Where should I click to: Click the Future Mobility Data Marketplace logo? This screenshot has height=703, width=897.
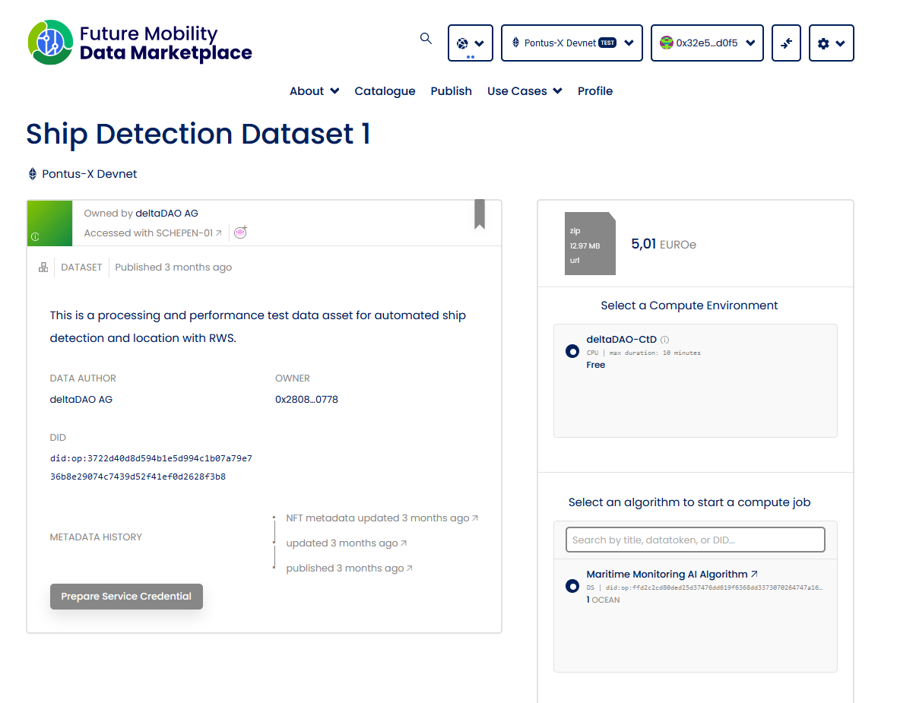(x=139, y=43)
